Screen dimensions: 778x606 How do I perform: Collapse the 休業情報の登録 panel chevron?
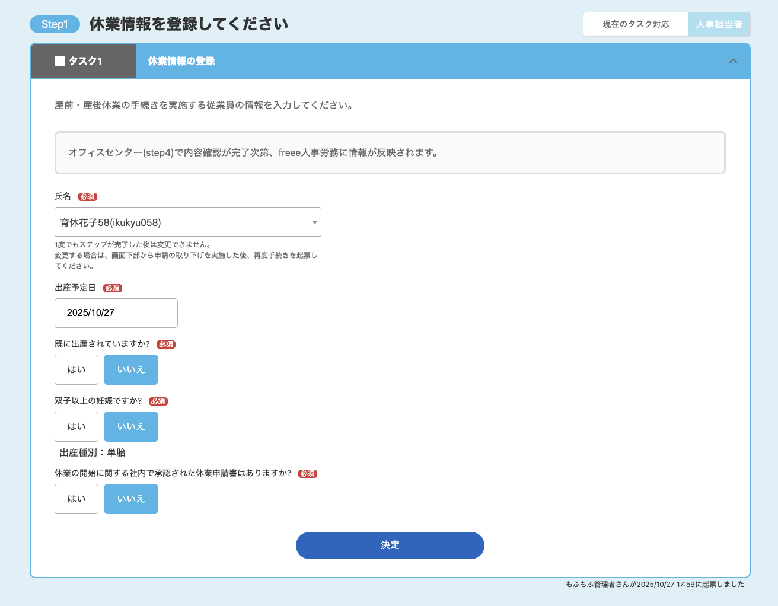pyautogui.click(x=733, y=61)
